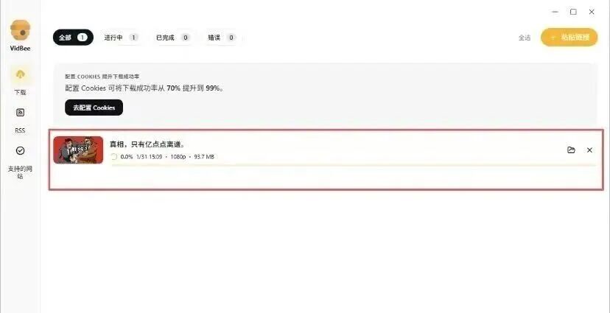This screenshot has width=610, height=313.
Task: Click 全选 to select all downloads
Action: [x=525, y=38]
